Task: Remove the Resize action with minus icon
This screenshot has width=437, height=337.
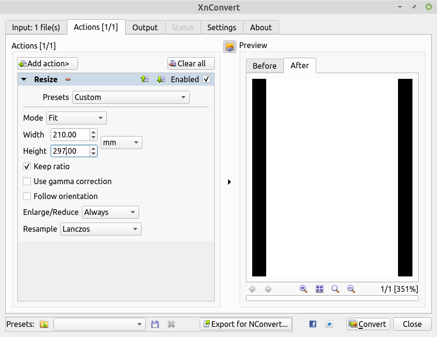Action: coord(68,80)
